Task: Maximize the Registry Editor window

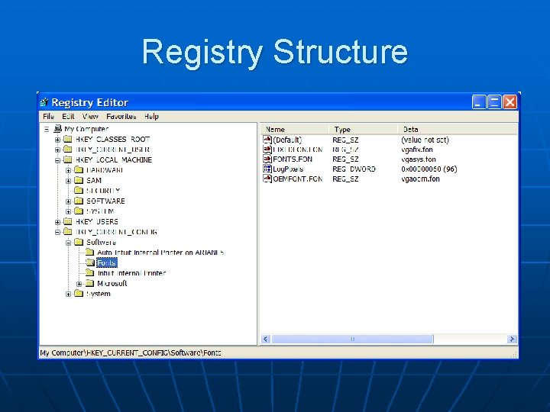Action: pyautogui.click(x=494, y=102)
